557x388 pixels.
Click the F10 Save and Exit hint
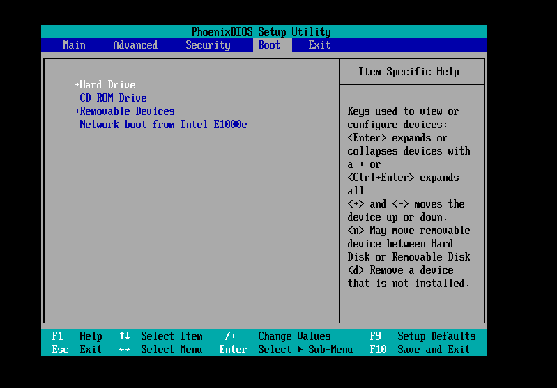(420, 349)
